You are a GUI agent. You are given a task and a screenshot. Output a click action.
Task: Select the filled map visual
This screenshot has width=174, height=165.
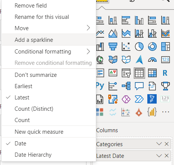pos(113,60)
